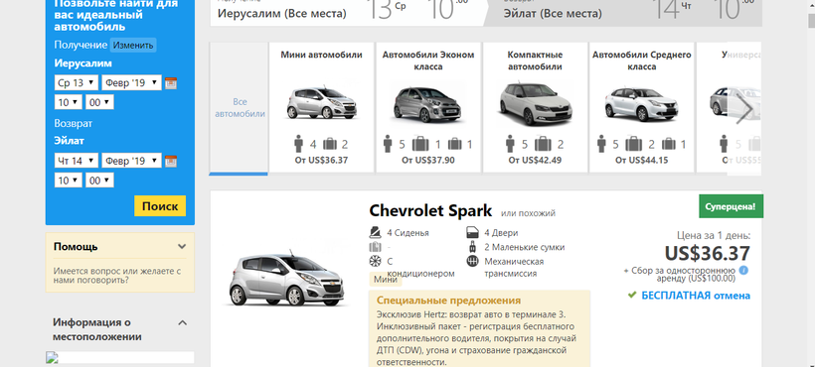Open the return minutes dropdown
The image size is (815, 367).
[x=99, y=180]
